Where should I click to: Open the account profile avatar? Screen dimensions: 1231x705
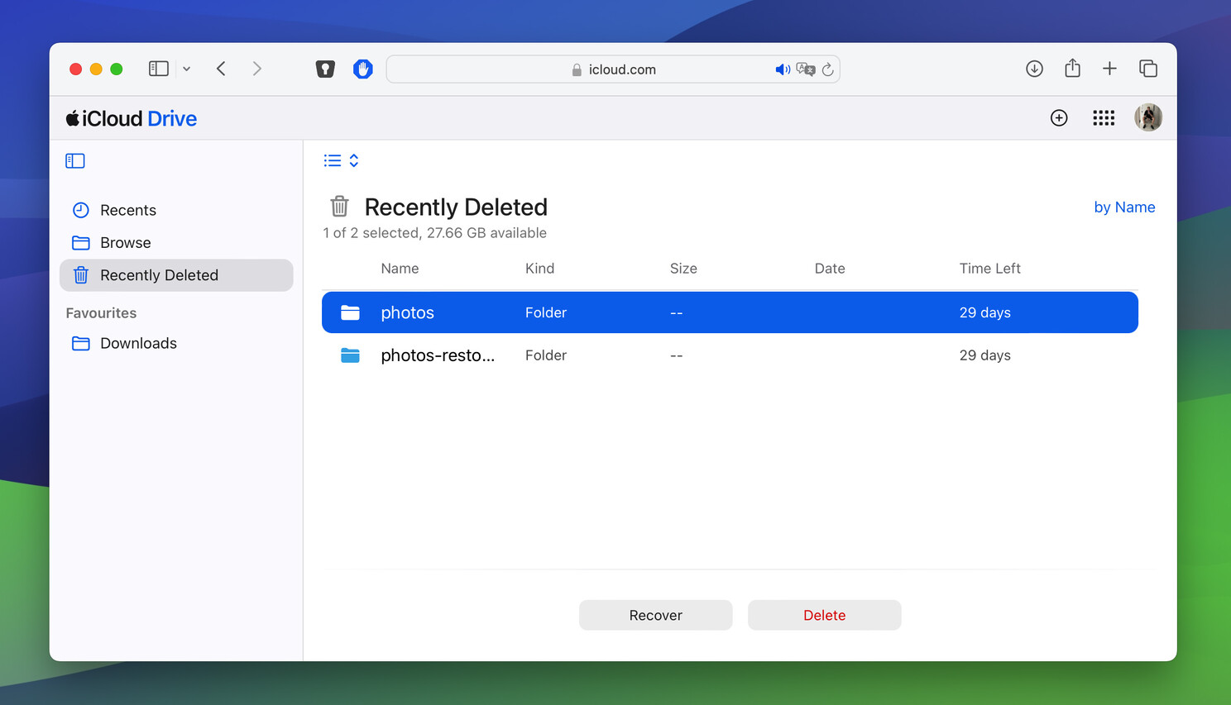point(1148,117)
